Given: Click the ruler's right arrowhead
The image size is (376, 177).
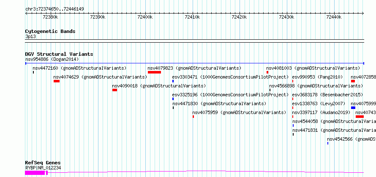Looking at the screenshot, I should coord(363,14).
